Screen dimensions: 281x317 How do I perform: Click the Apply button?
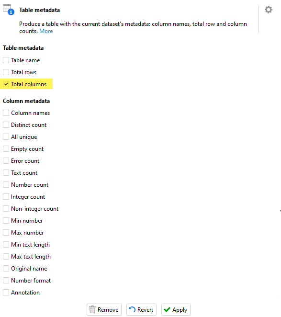pos(176,309)
